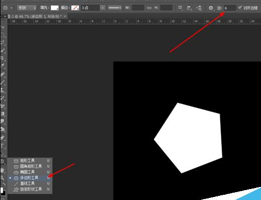Click the Shape tool in the toolbox

click(x=3, y=161)
